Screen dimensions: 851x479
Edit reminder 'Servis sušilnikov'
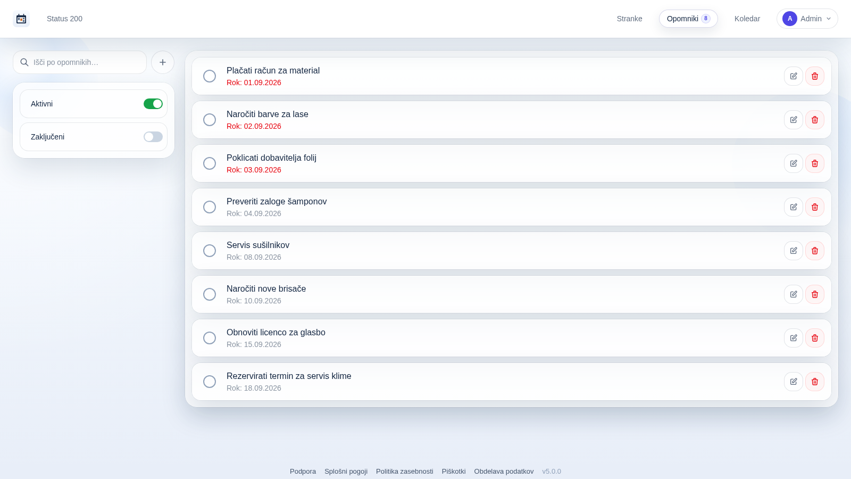794,251
